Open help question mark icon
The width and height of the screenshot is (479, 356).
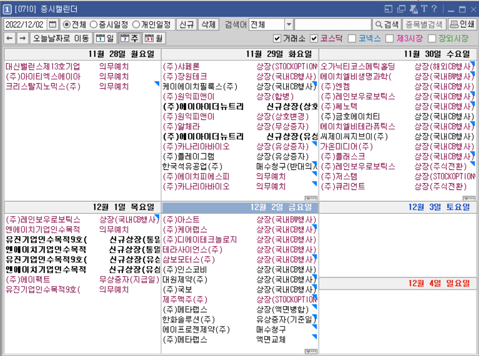tap(434, 9)
